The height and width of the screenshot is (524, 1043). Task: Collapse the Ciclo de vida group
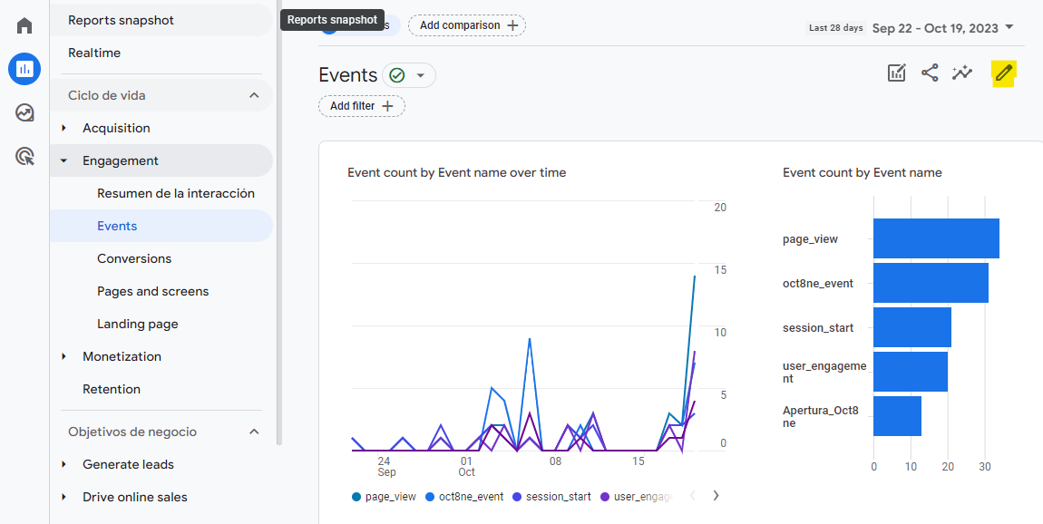254,95
